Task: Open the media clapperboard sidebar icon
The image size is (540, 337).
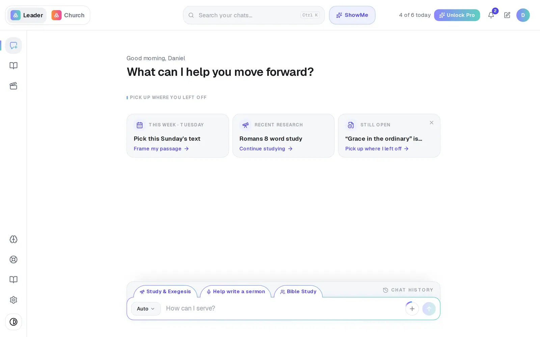Action: pyautogui.click(x=13, y=86)
